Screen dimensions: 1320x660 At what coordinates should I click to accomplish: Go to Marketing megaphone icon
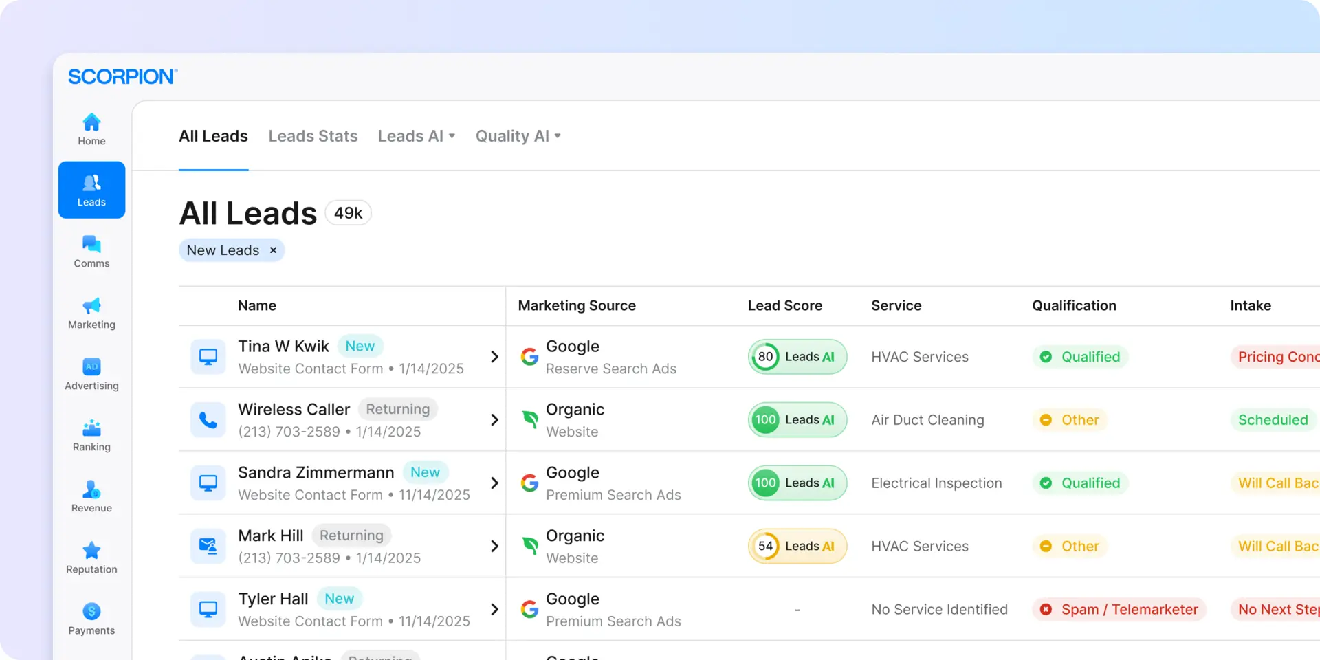pos(91,307)
